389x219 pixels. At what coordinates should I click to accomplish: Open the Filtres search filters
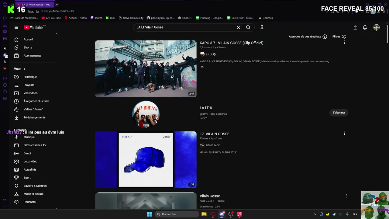tap(339, 36)
